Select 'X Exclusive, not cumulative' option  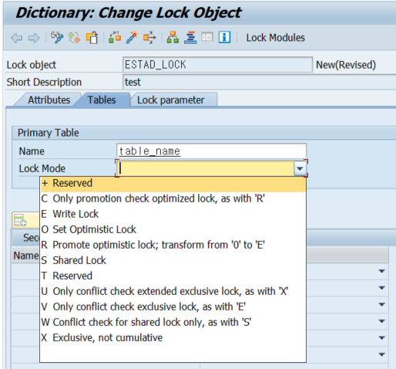pyautogui.click(x=173, y=337)
